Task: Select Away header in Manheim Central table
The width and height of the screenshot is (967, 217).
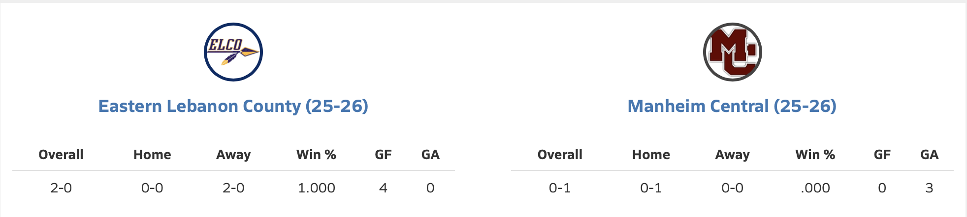Action: [x=732, y=155]
